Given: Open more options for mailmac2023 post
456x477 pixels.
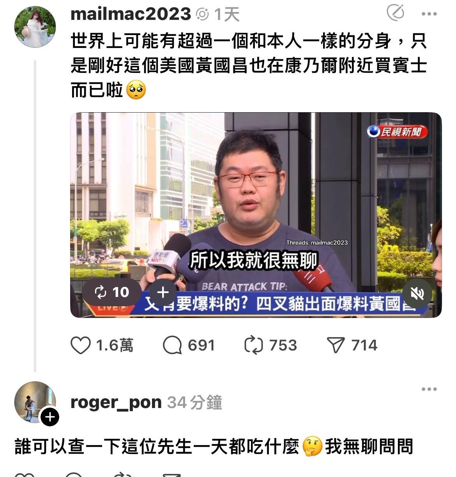Looking at the screenshot, I should tap(429, 14).
